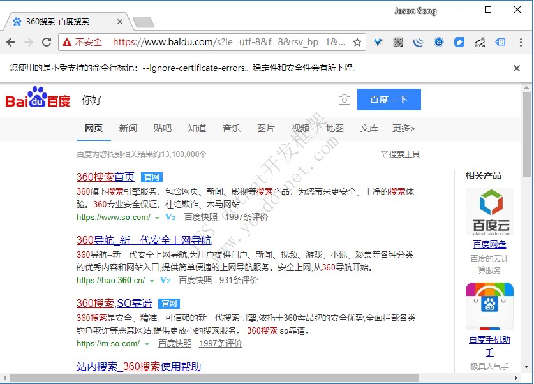Screen dimensions: 534x384
Task: Click the V2 badge on the so.com result
Action: coord(170,217)
